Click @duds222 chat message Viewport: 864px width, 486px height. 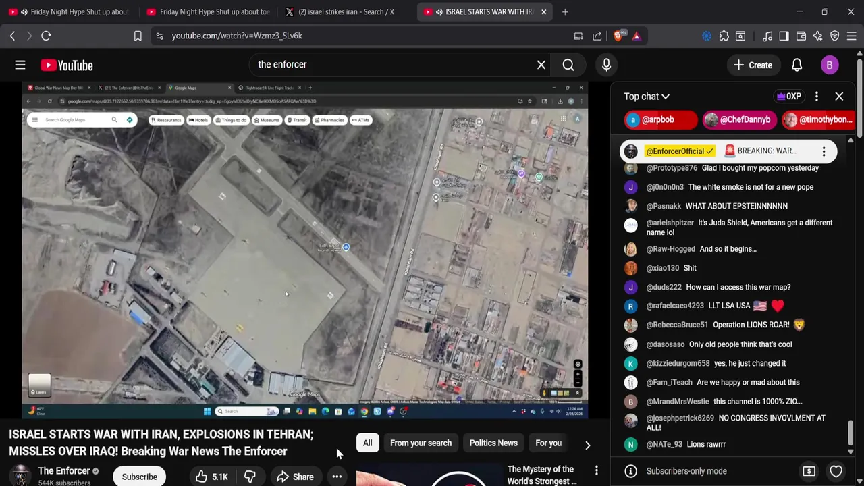729,287
